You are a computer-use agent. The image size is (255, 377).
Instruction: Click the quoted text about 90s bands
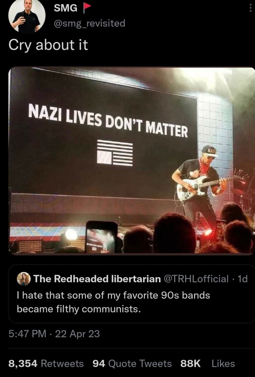[113, 302]
